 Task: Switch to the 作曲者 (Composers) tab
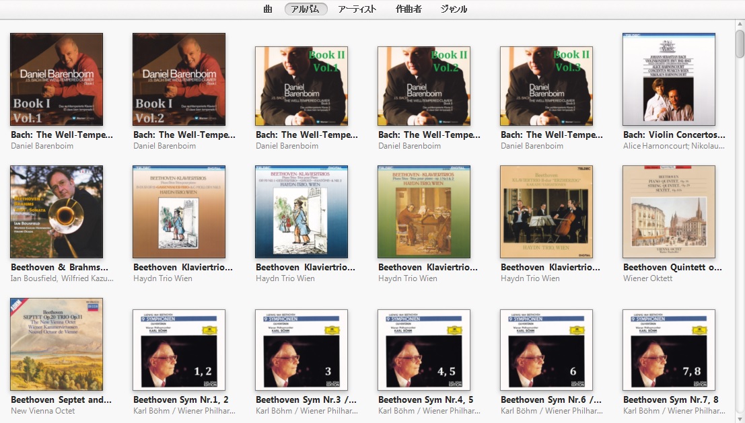coord(409,9)
